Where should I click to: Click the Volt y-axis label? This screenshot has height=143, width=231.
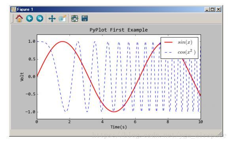click(22, 77)
